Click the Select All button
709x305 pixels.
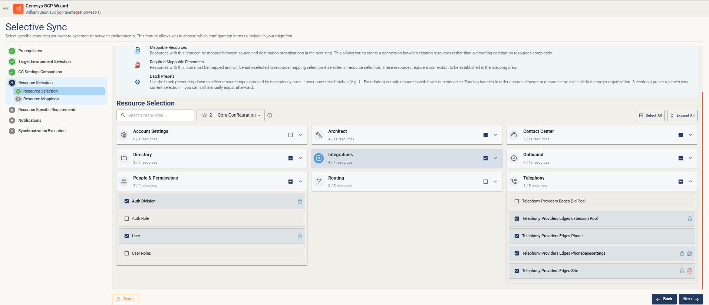click(650, 115)
